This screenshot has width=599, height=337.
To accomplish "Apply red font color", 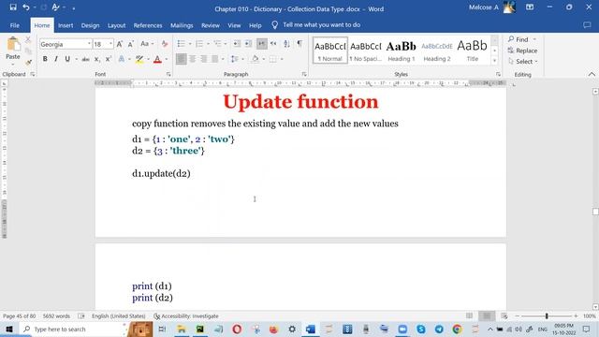I will (x=157, y=59).
